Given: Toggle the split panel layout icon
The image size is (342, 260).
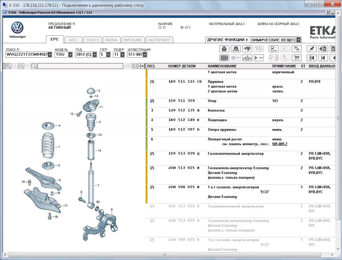Looking at the screenshot, I should pyautogui.click(x=135, y=66).
